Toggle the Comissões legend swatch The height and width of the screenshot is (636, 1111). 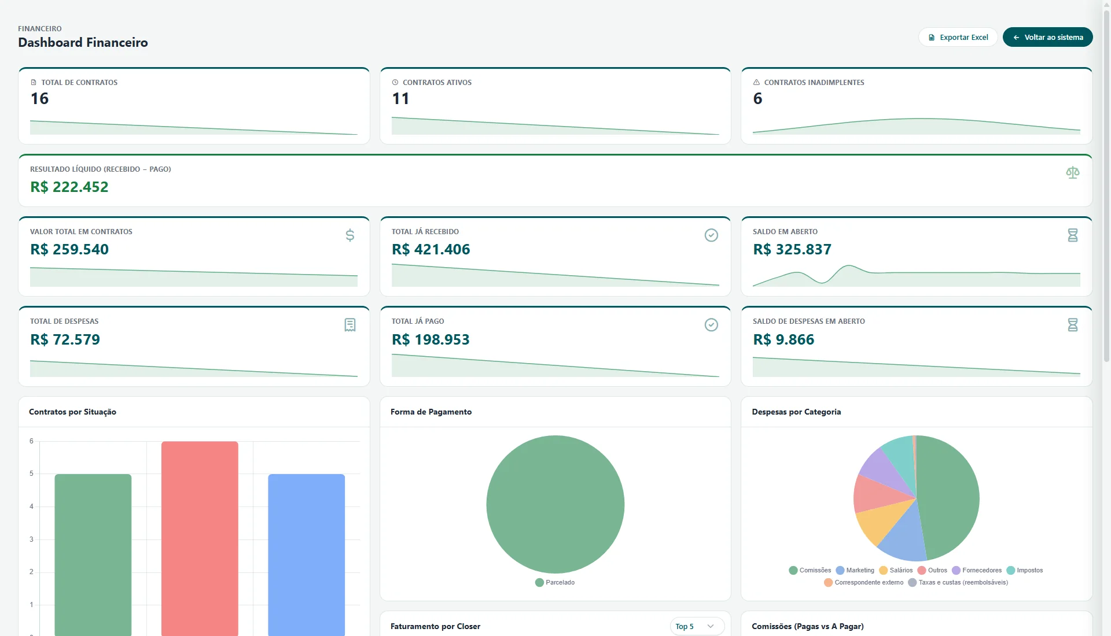[x=793, y=570]
